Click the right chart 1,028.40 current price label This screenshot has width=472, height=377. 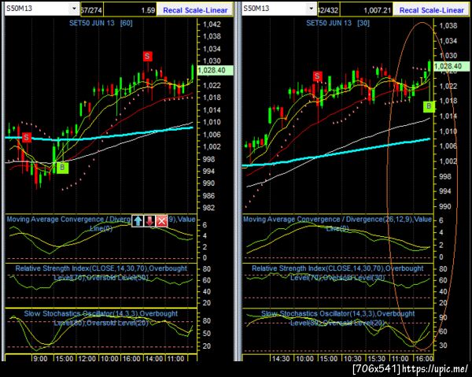click(x=452, y=66)
